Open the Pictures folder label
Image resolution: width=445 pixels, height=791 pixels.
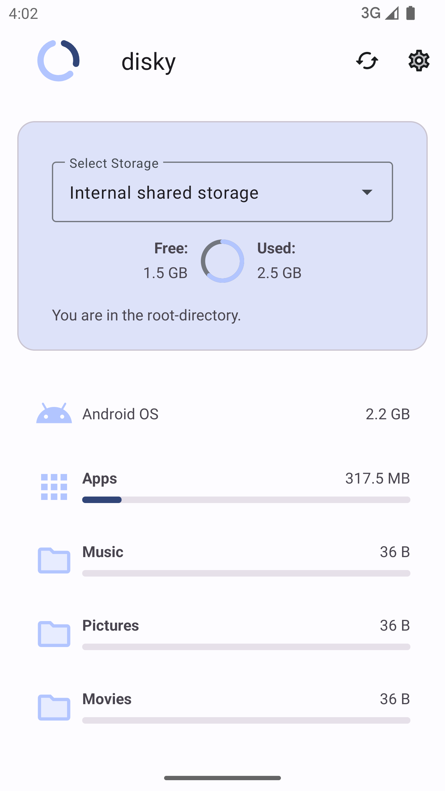click(110, 625)
